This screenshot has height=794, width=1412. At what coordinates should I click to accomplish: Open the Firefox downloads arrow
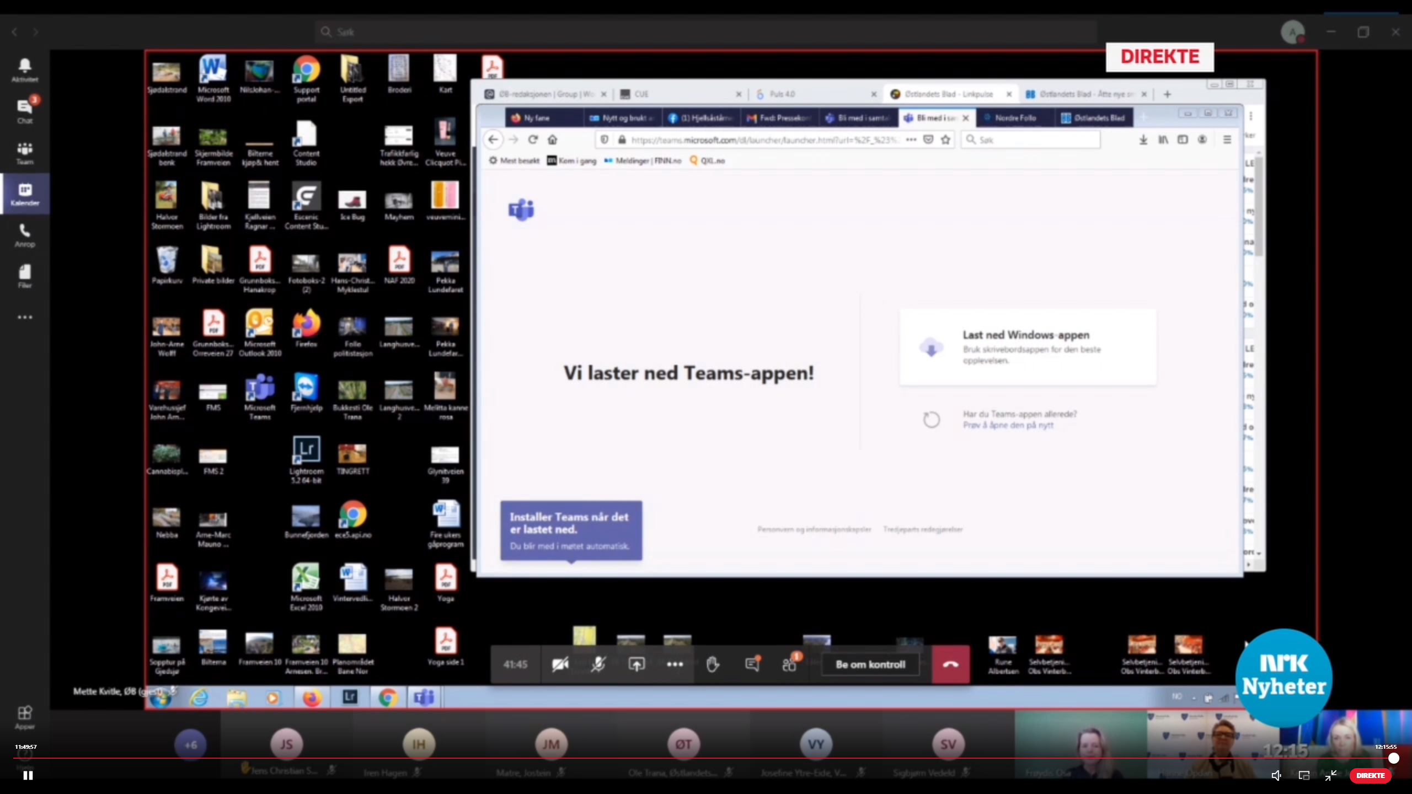coord(1143,140)
